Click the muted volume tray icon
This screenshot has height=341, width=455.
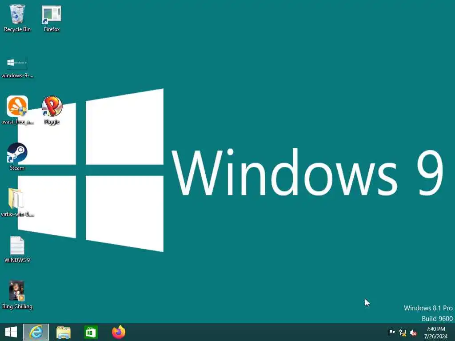click(413, 333)
